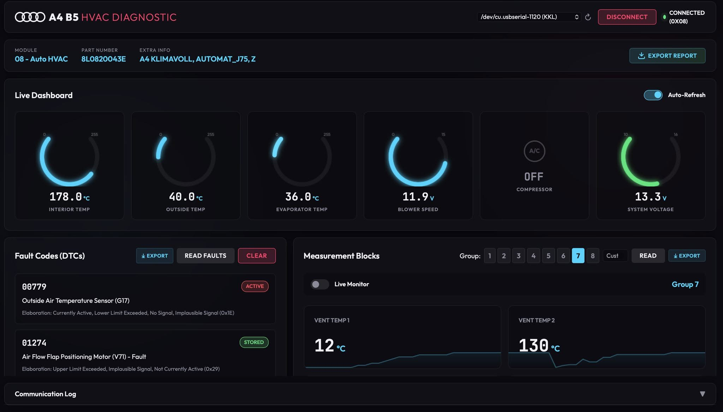Select the active group 7 button
Viewport: 723px width, 412px height.
pyautogui.click(x=578, y=256)
